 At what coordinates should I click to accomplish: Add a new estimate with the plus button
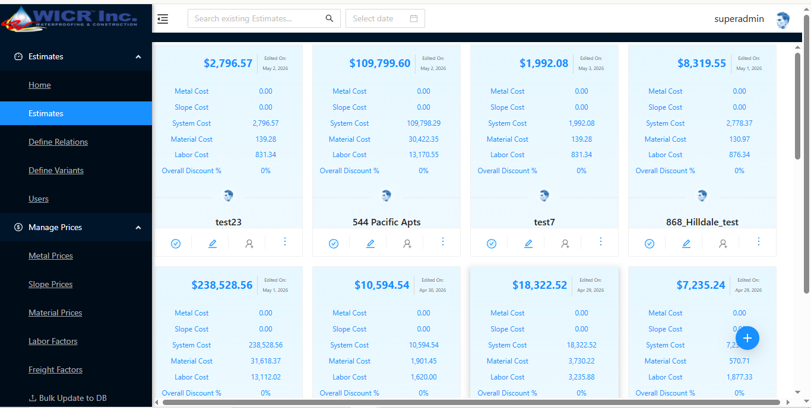(747, 338)
